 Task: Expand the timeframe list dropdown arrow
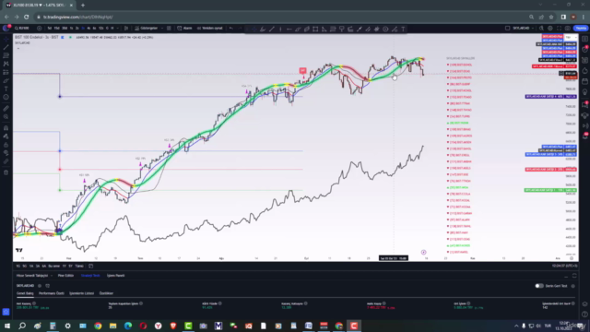(118, 29)
